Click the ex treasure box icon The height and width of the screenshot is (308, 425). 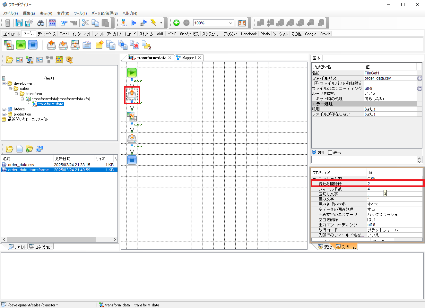59,60
